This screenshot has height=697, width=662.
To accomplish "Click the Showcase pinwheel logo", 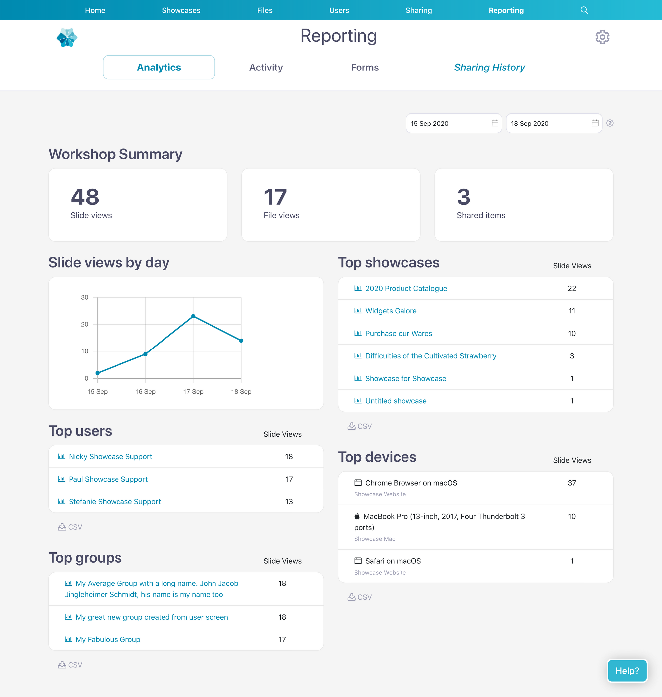I will (x=67, y=38).
